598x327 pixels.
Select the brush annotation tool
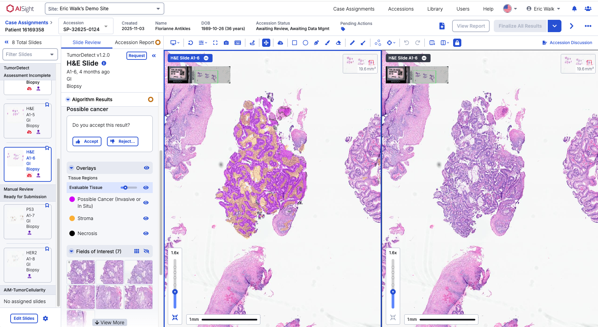(327, 43)
